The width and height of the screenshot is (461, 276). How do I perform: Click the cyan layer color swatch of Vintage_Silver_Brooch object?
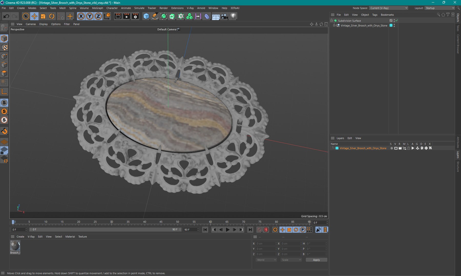(391, 25)
